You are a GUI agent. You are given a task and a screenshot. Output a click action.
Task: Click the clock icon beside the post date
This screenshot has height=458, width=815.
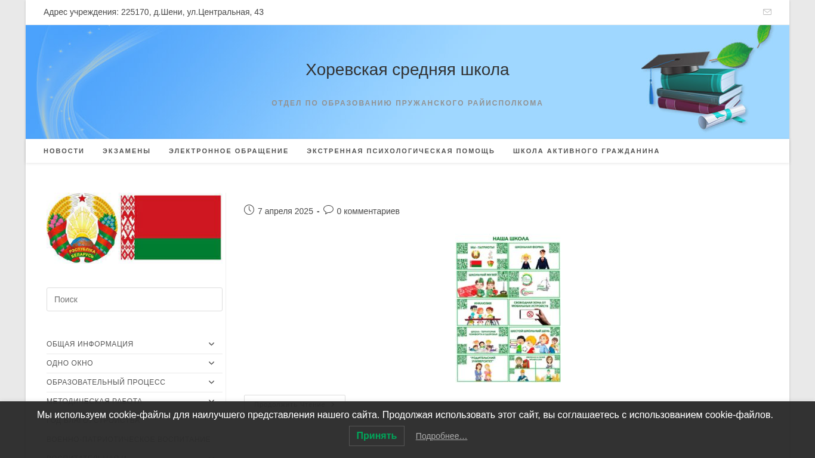tap(249, 210)
